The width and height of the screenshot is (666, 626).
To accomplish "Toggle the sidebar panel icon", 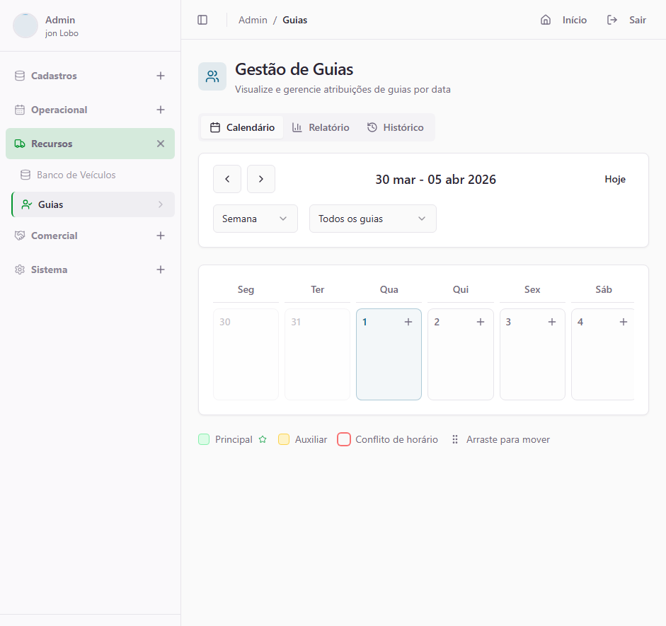I will coord(202,20).
